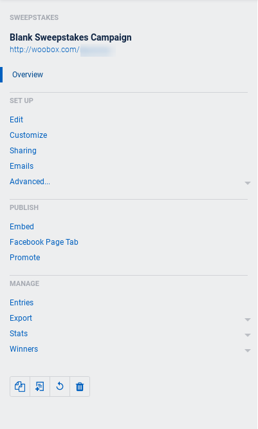The width and height of the screenshot is (258, 429).
Task: View the Entries page
Action: point(22,303)
